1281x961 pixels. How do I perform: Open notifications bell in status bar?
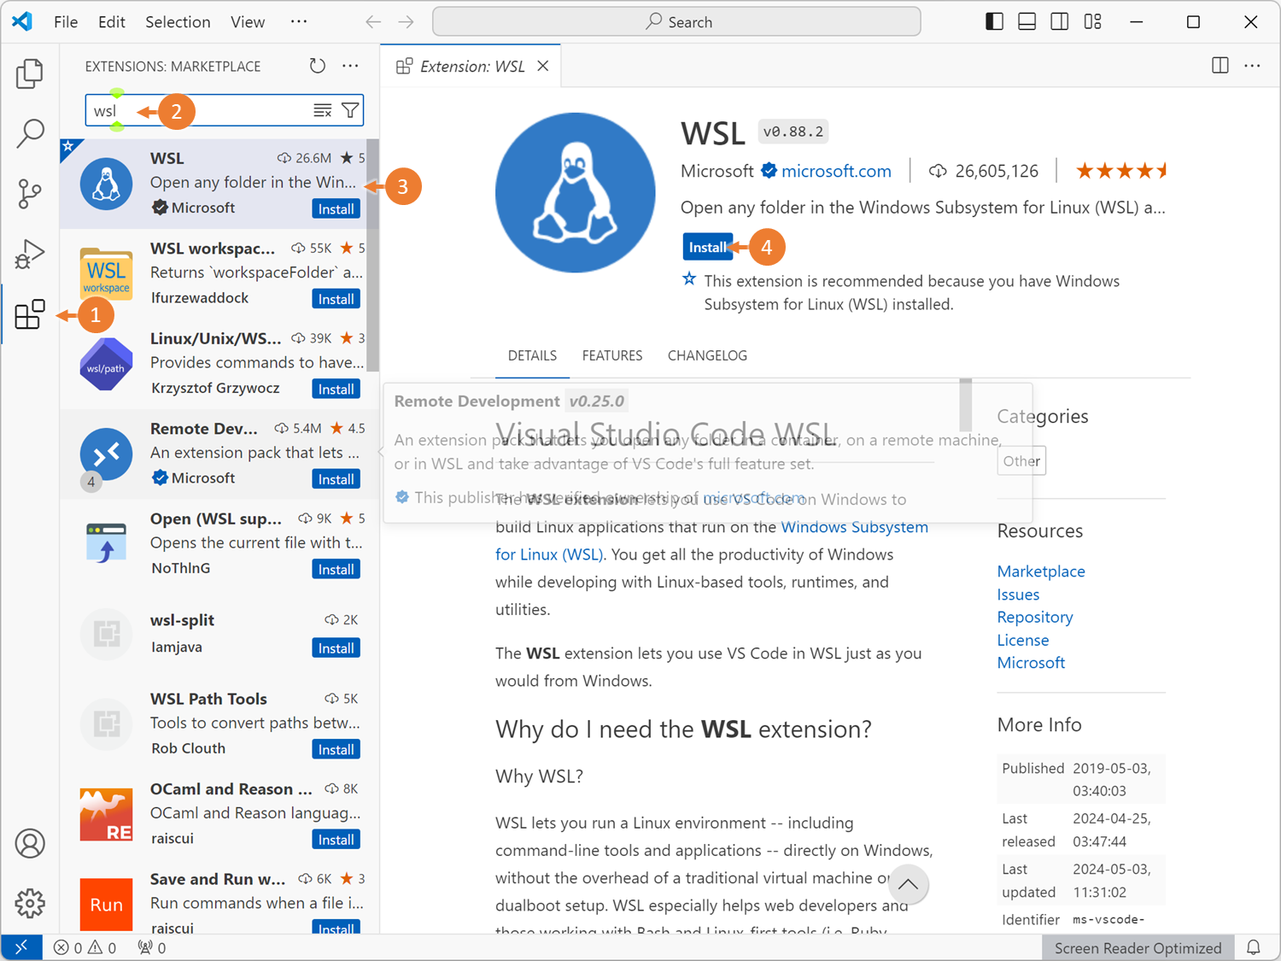pyautogui.click(x=1254, y=947)
